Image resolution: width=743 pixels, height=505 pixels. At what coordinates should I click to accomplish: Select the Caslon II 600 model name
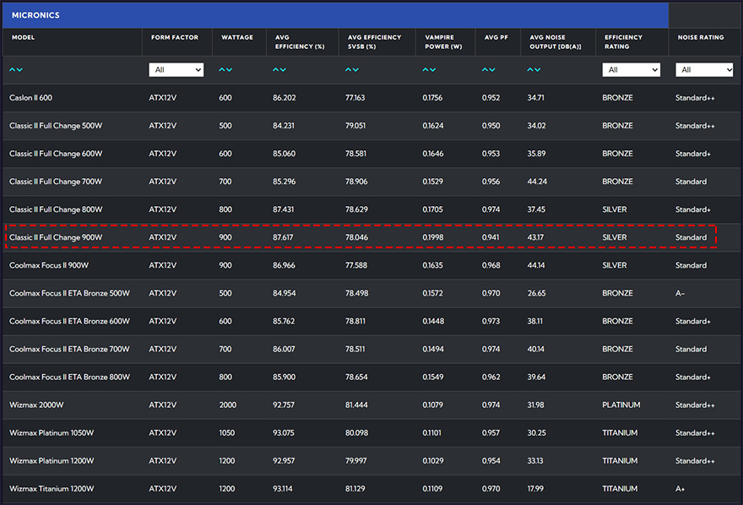point(30,98)
